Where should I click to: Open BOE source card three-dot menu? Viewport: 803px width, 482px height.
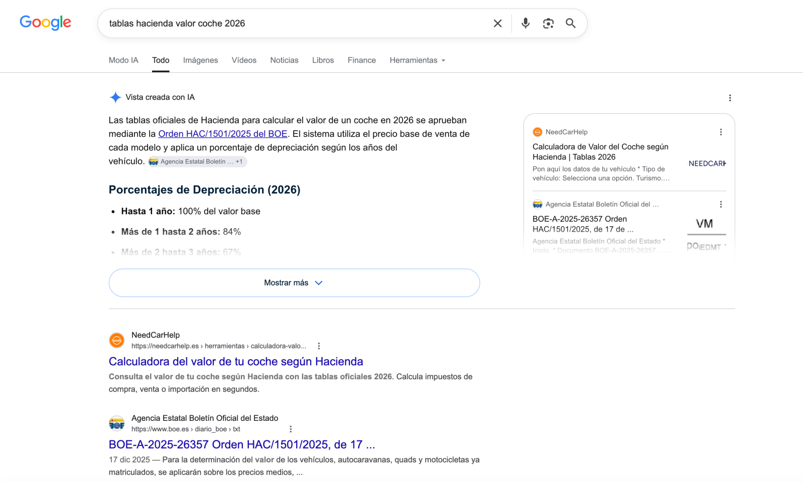tap(721, 204)
